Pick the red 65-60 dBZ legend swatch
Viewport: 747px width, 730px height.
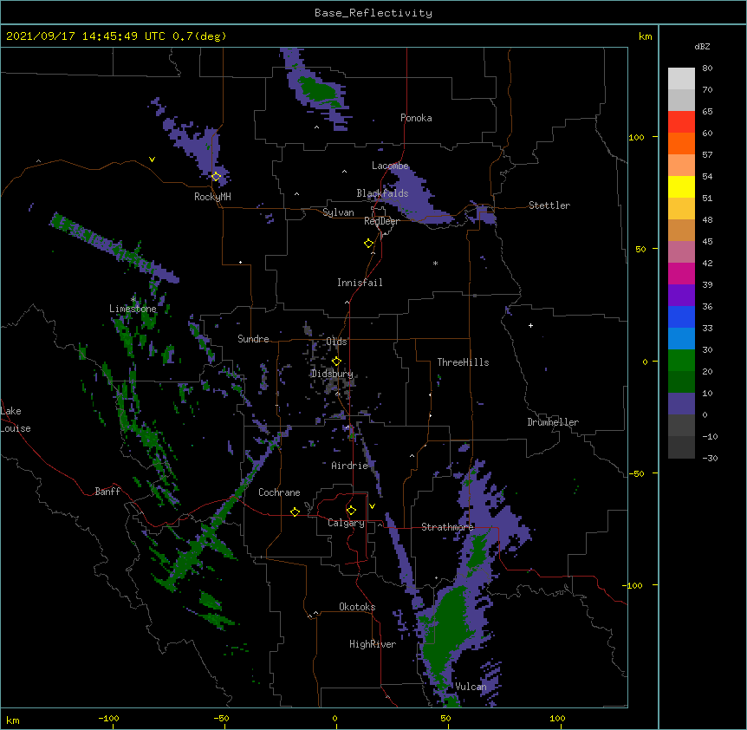click(x=681, y=121)
